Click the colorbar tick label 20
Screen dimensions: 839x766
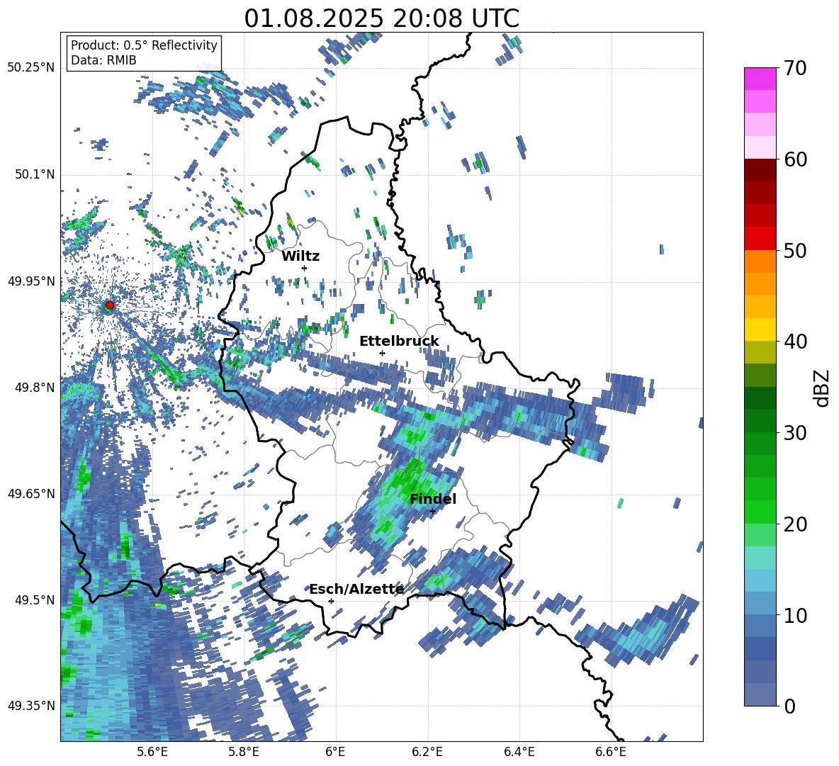(x=795, y=524)
